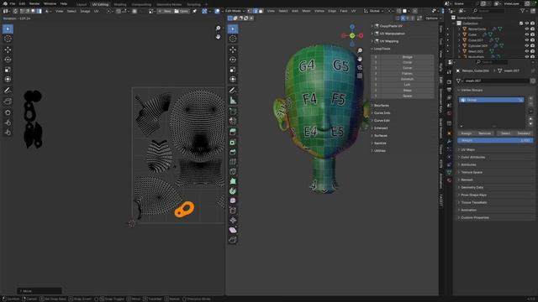The height and width of the screenshot is (302, 538).
Task: Select the Move tool in 3D viewport toolbar
Action: click(x=233, y=50)
